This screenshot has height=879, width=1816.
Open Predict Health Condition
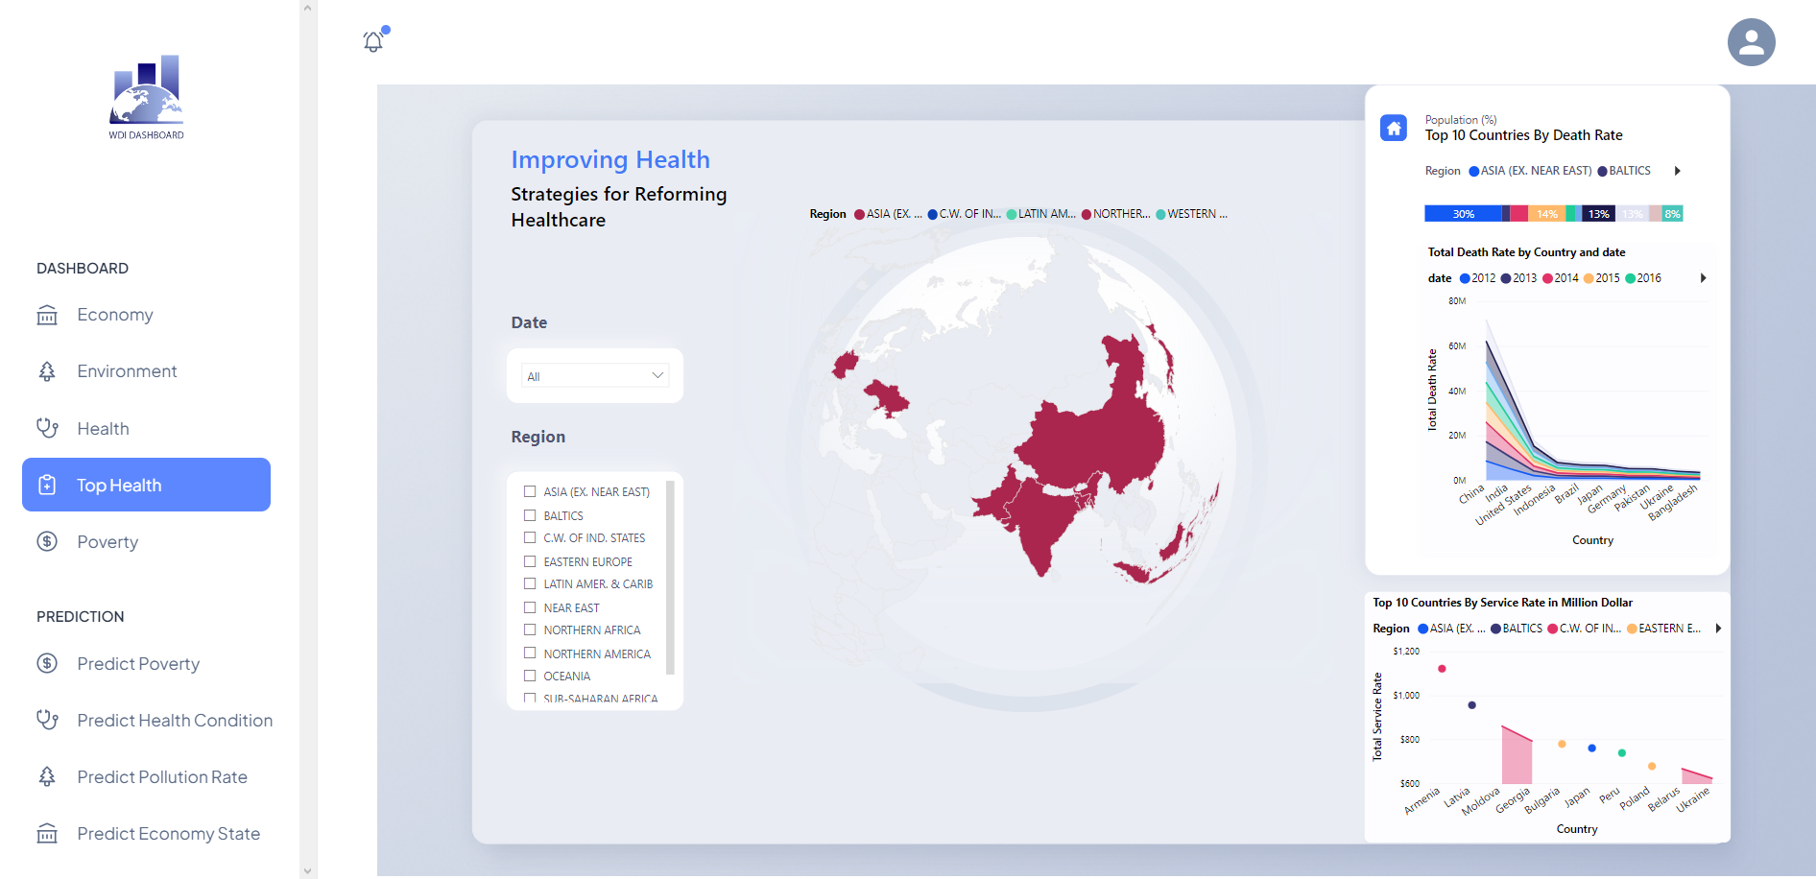tap(175, 720)
